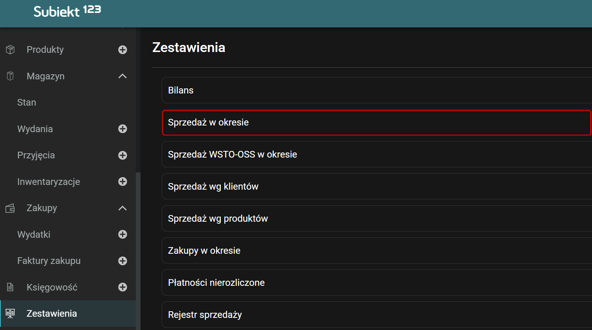Click the Zakupy purchases icon
The width and height of the screenshot is (592, 330).
(10, 208)
